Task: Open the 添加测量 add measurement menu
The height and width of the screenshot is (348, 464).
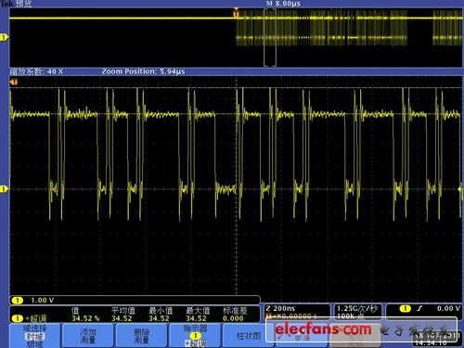Action: 88,336
